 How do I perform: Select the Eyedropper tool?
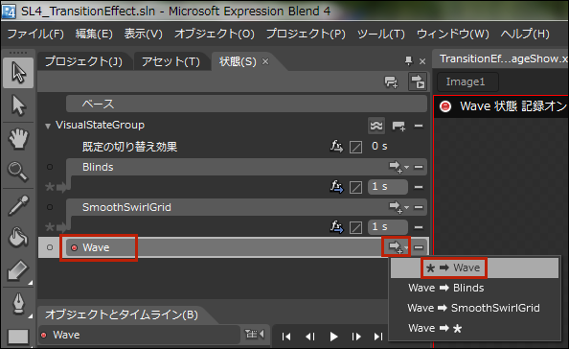[18, 205]
